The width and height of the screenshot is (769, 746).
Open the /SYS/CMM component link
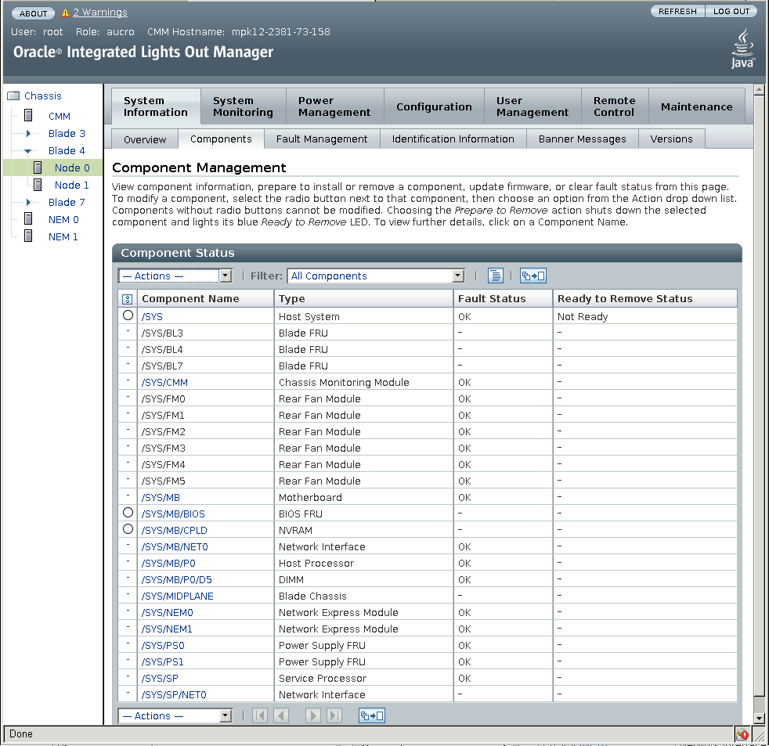(x=164, y=382)
